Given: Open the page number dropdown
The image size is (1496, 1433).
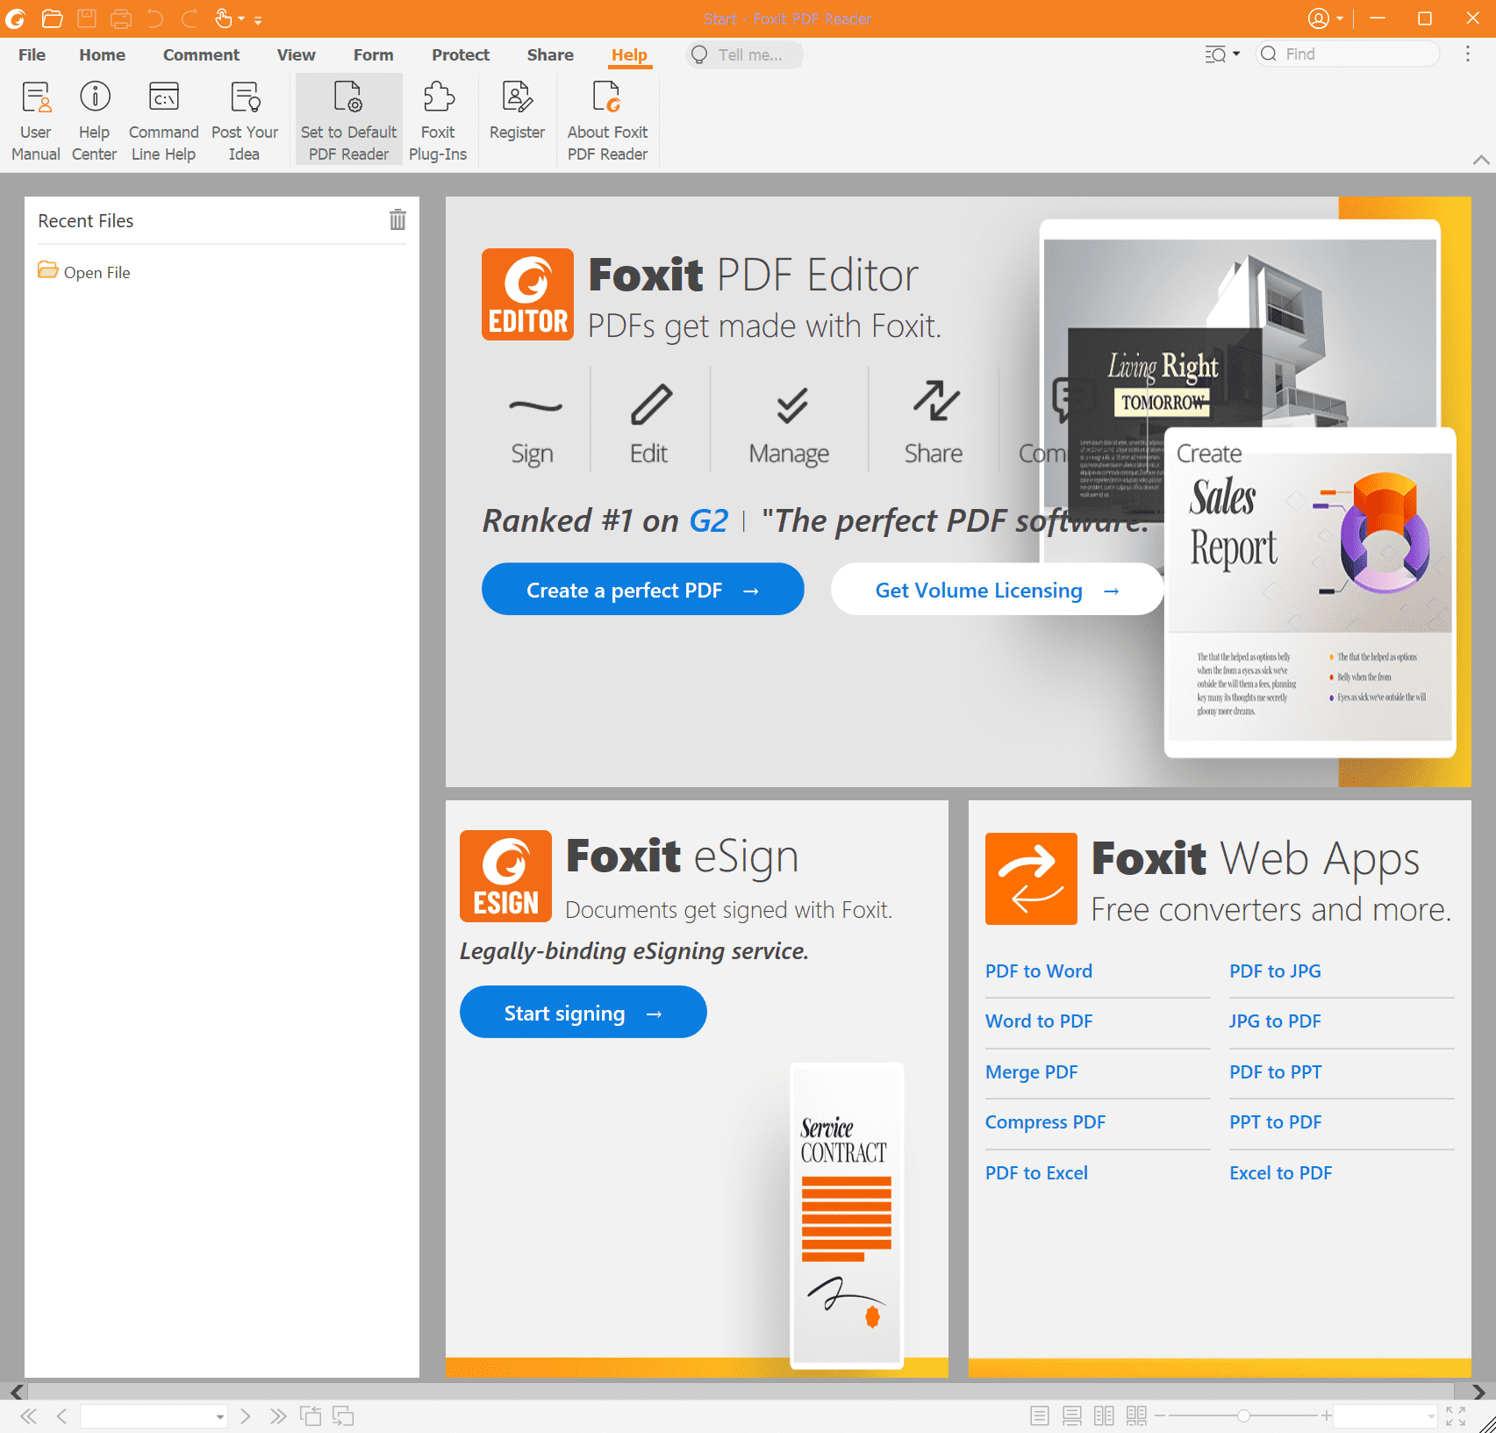Looking at the screenshot, I should point(219,1416).
